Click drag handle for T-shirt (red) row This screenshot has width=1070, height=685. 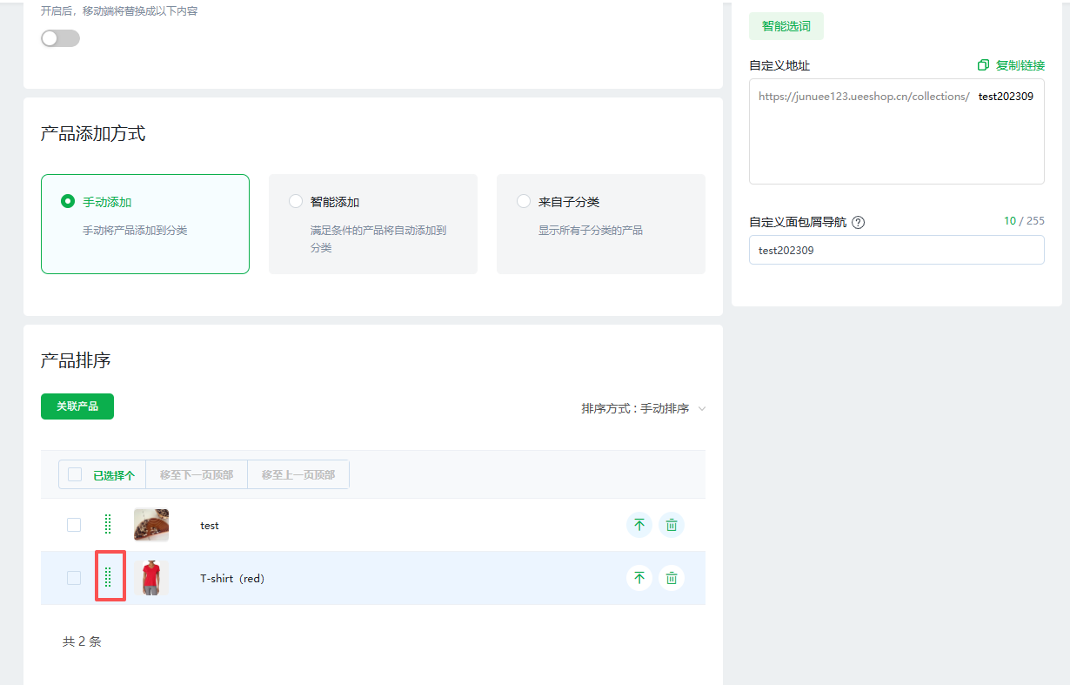(x=109, y=577)
